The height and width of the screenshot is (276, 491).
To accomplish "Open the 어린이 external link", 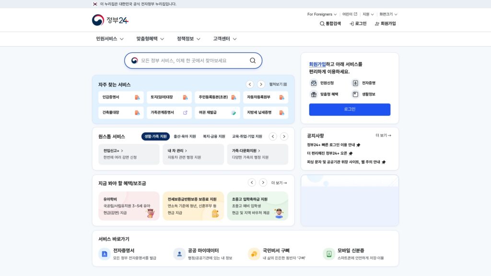I will click(350, 14).
